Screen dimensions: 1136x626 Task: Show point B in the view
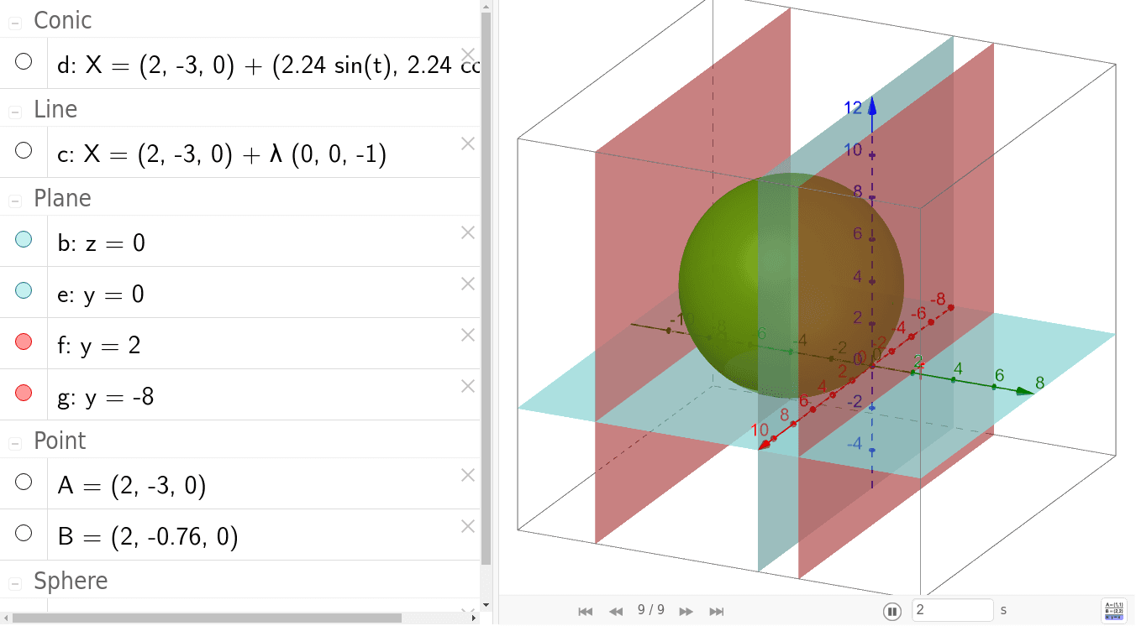[x=24, y=533]
